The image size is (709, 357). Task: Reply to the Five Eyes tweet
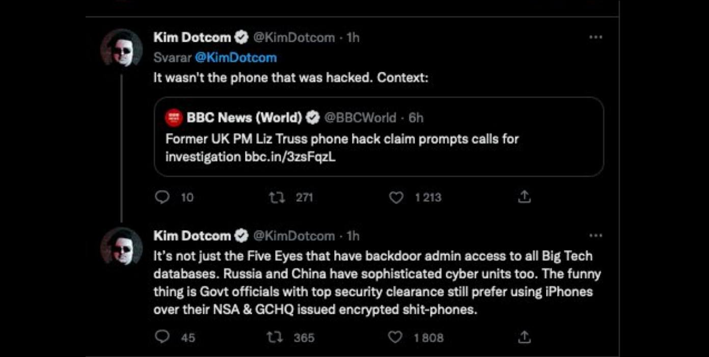[162, 337]
